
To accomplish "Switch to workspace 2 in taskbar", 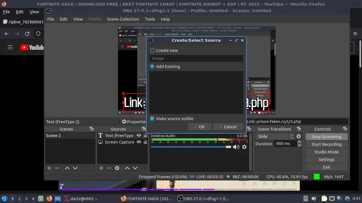I will coord(20,198).
